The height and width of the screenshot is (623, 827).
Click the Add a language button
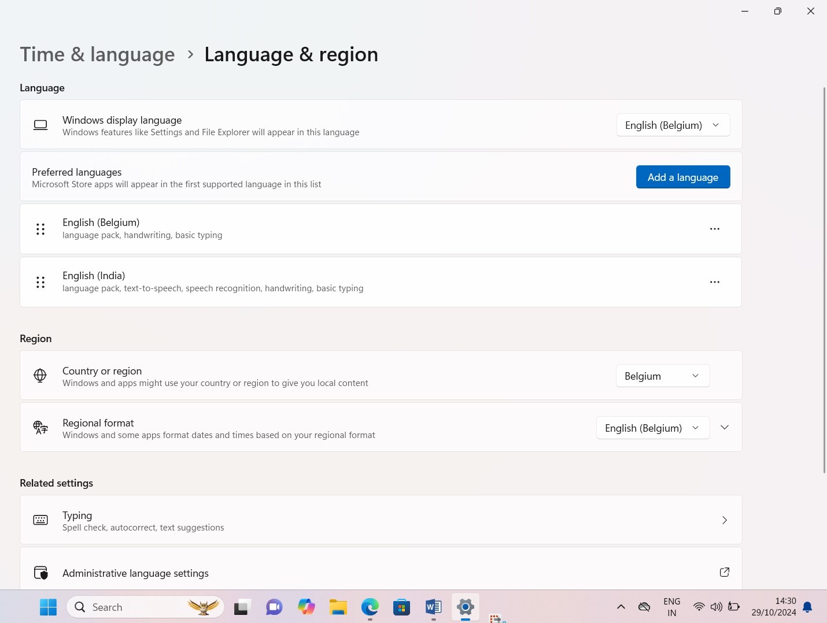[x=683, y=177]
